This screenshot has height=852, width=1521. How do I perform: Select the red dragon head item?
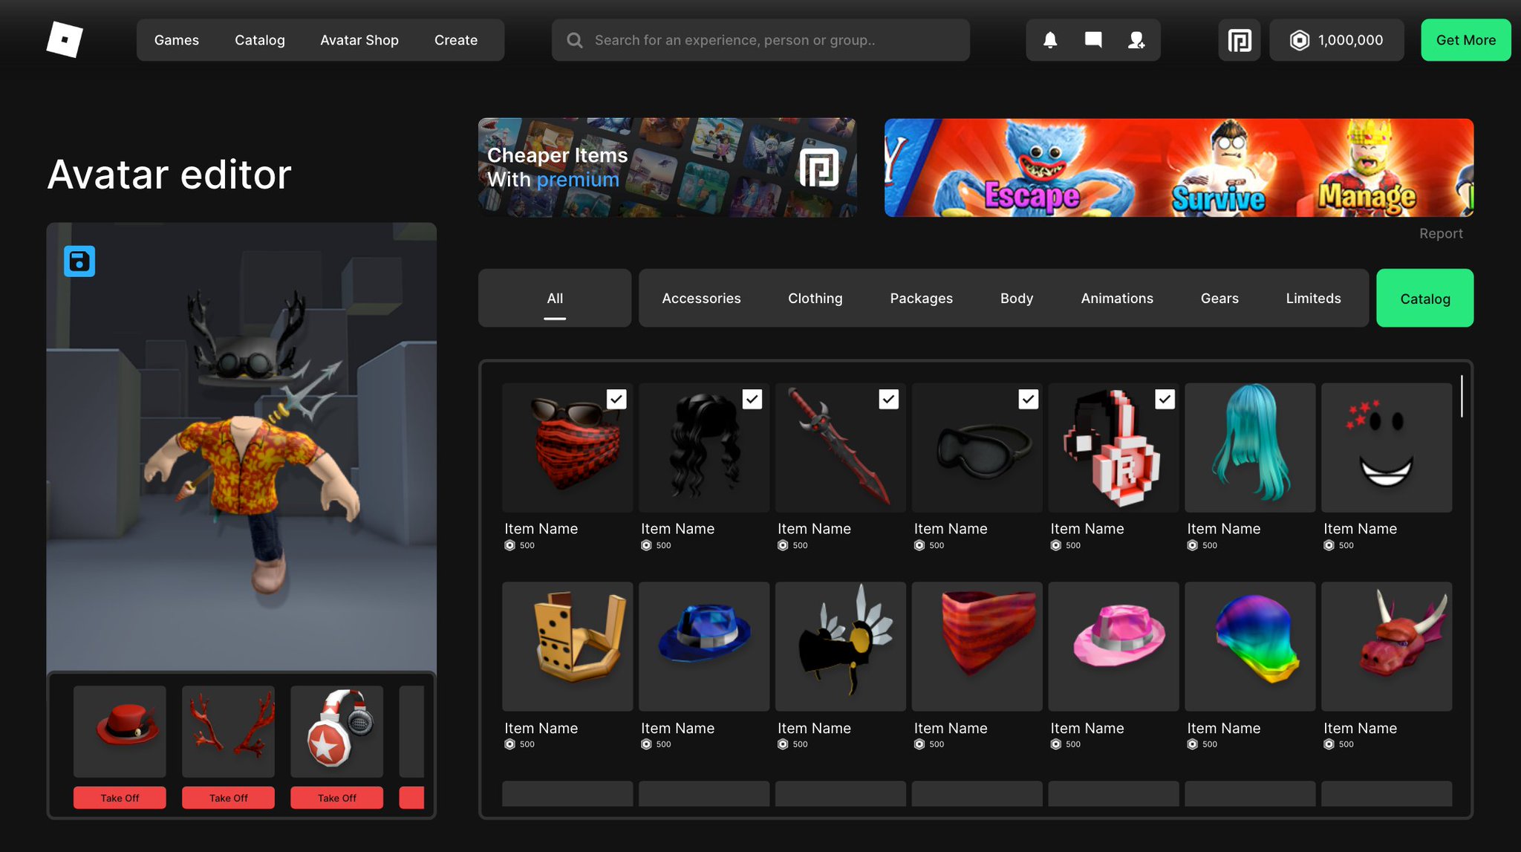coord(1387,646)
